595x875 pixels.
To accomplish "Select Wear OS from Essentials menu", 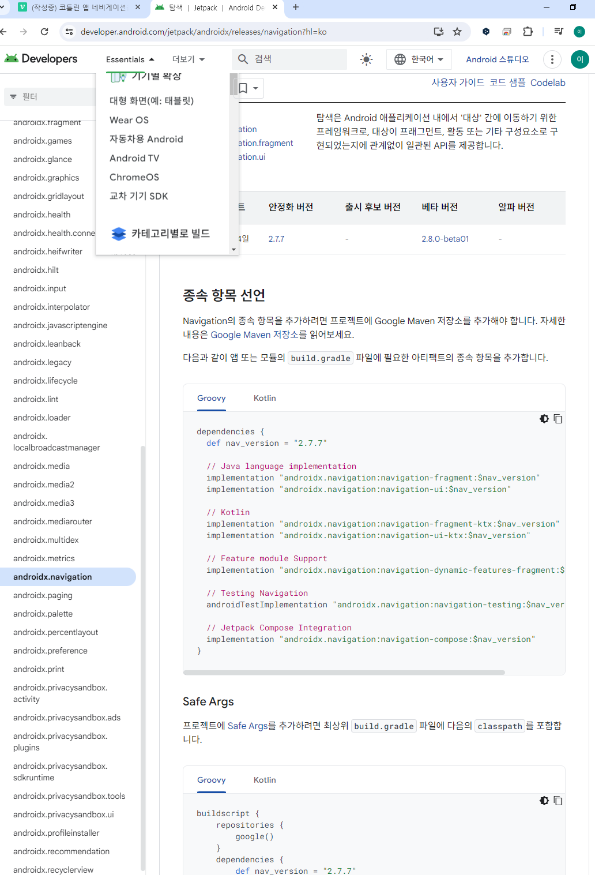I will [x=129, y=120].
